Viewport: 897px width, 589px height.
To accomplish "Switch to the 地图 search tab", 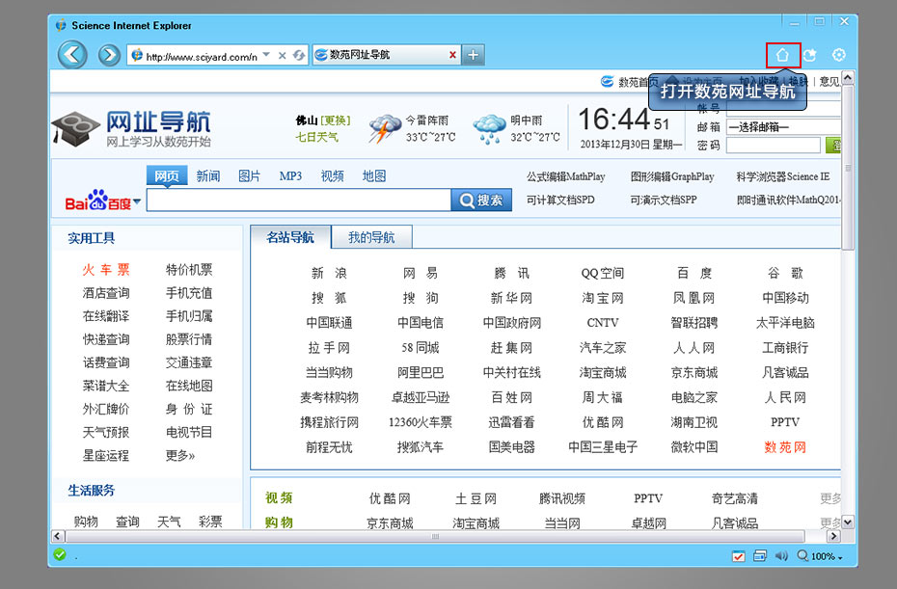I will 374,176.
